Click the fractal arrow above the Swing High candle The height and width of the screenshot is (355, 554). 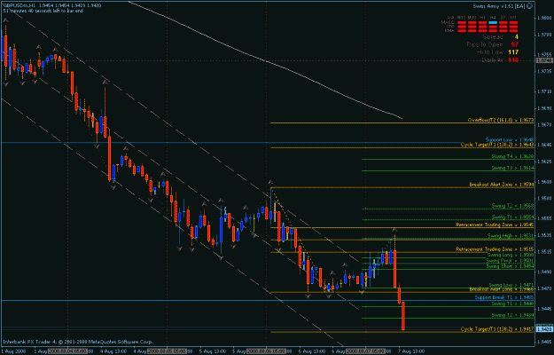(394, 230)
